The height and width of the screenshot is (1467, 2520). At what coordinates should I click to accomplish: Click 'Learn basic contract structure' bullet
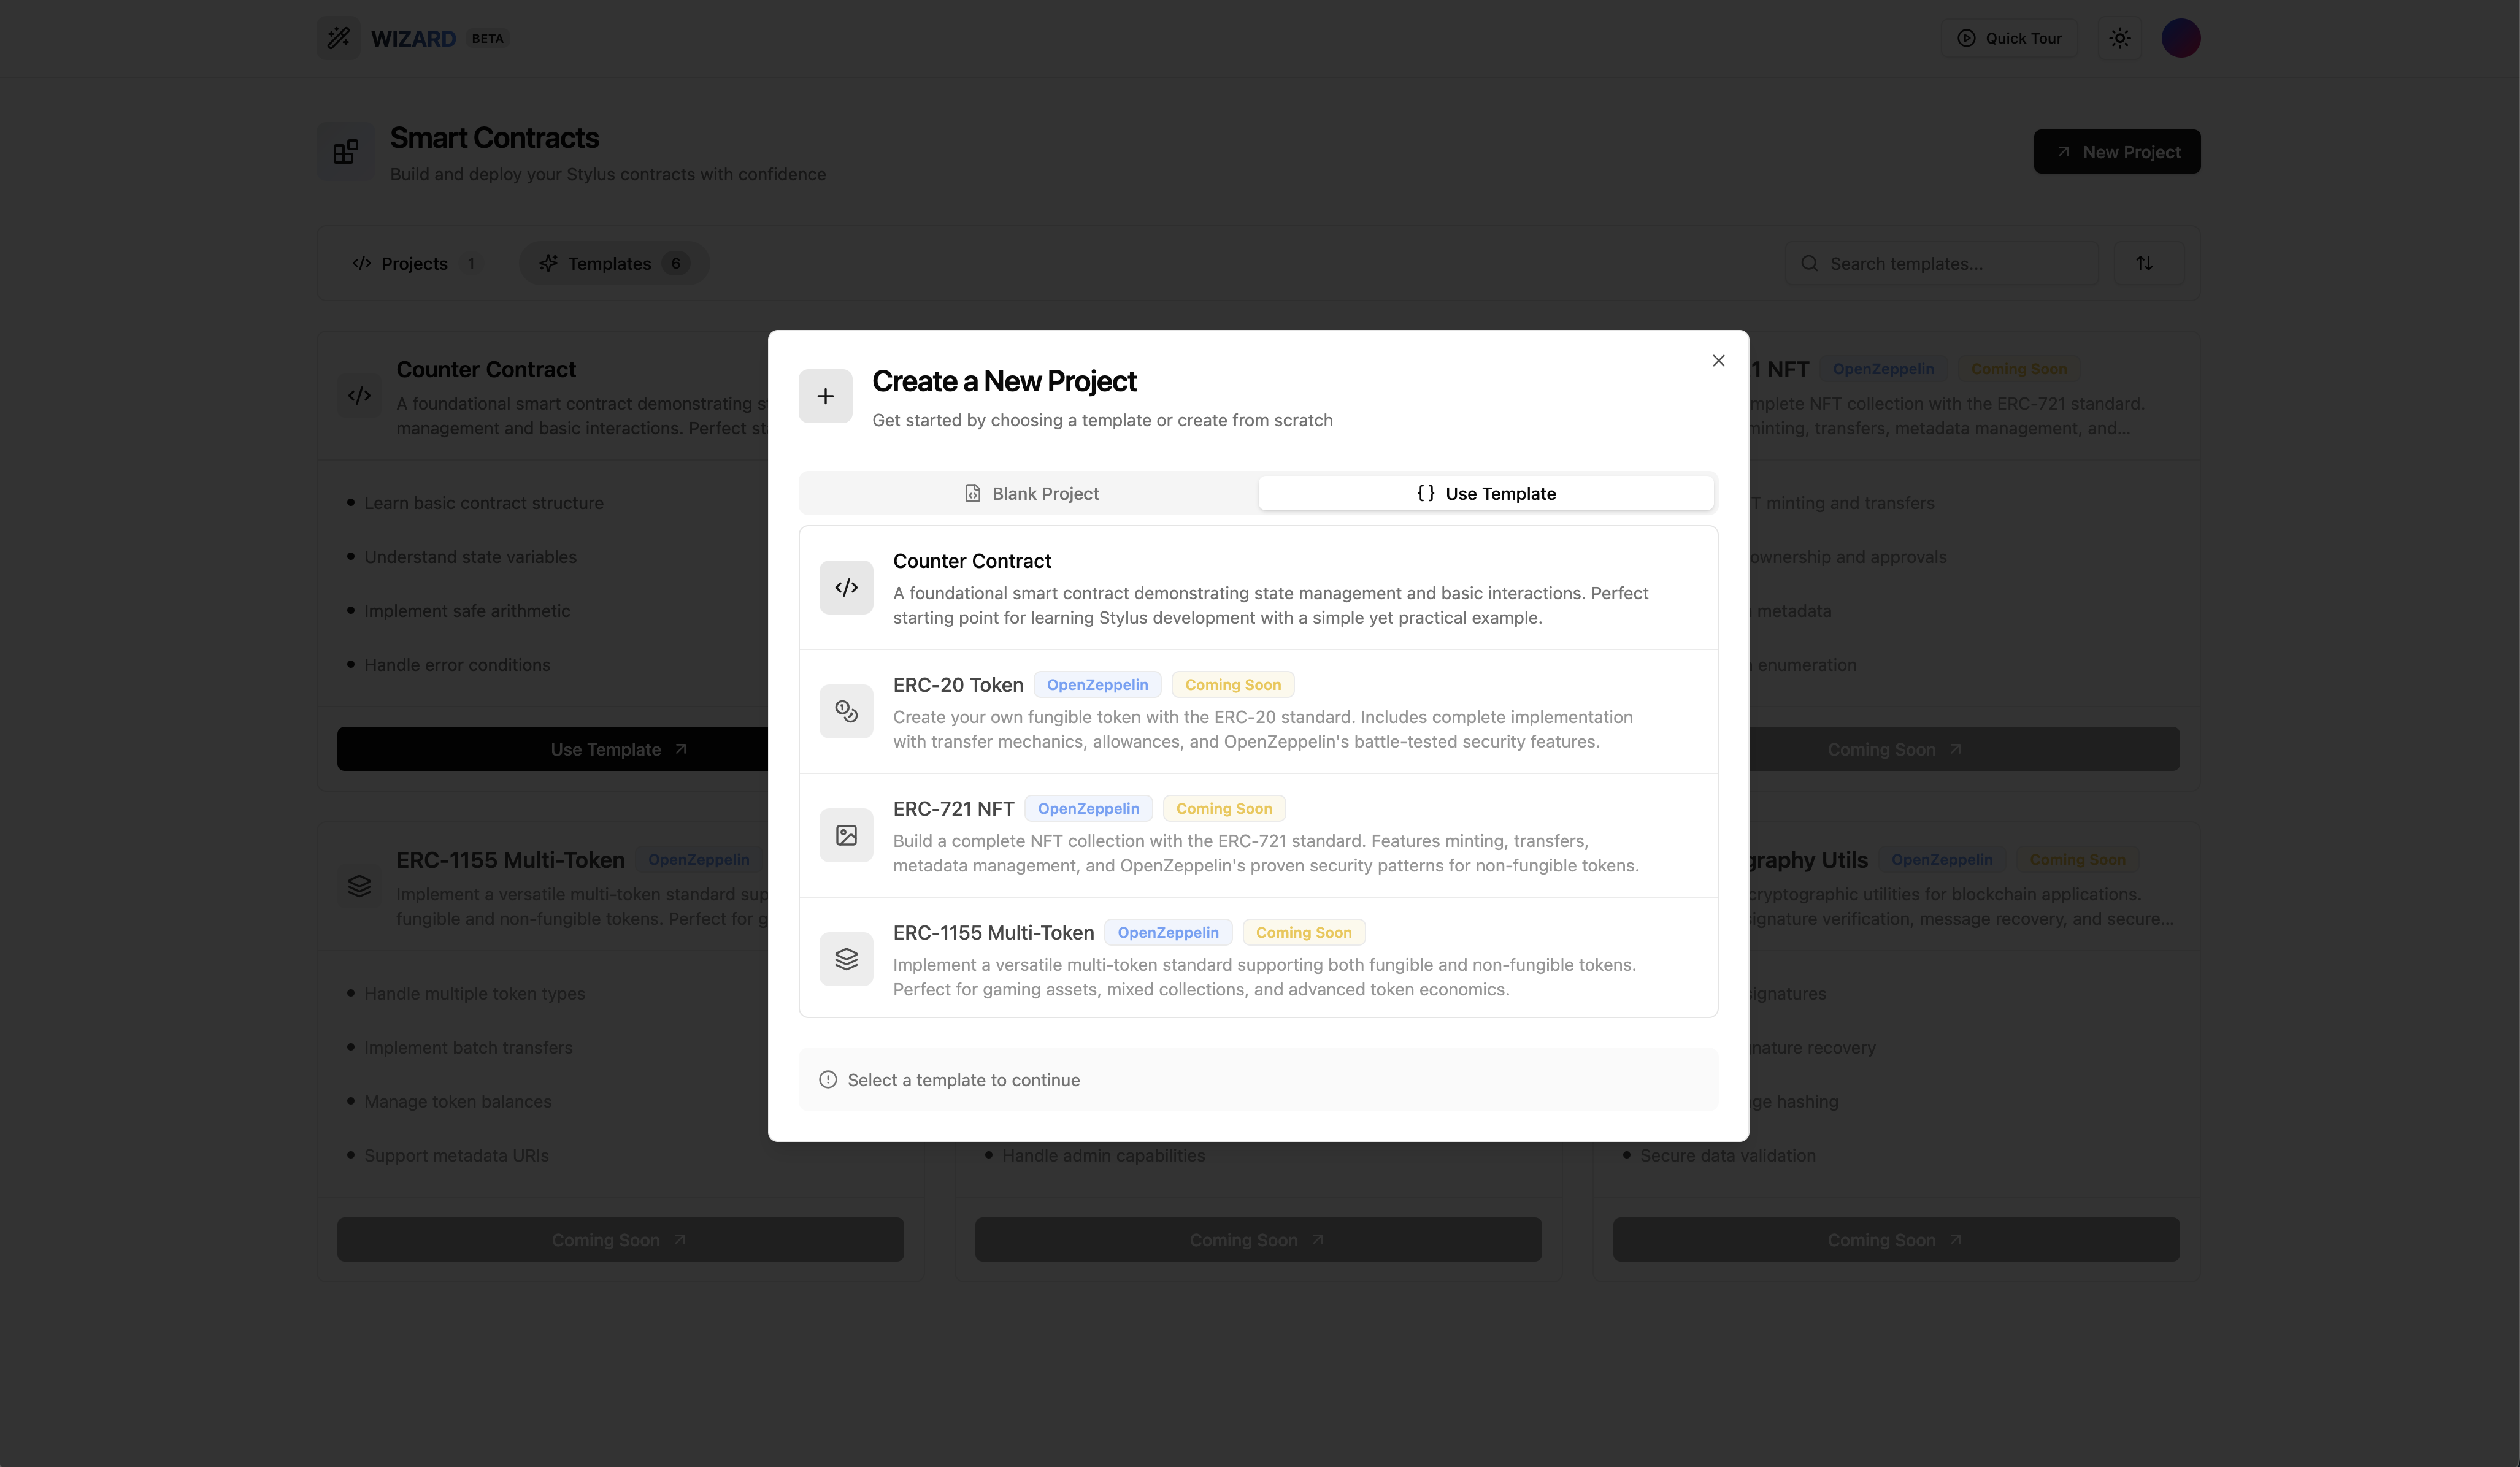click(x=484, y=503)
